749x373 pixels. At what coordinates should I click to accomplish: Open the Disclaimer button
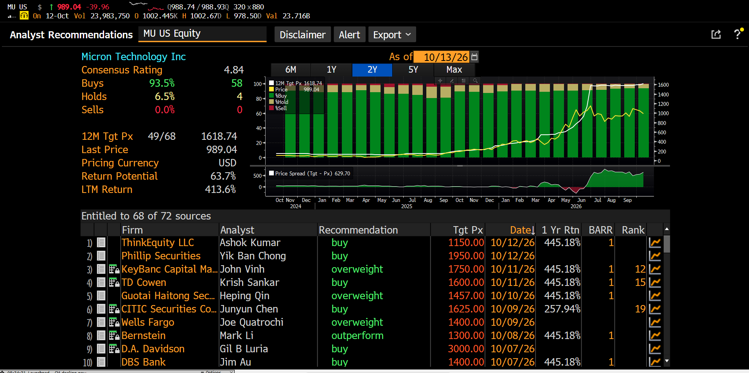(x=303, y=35)
